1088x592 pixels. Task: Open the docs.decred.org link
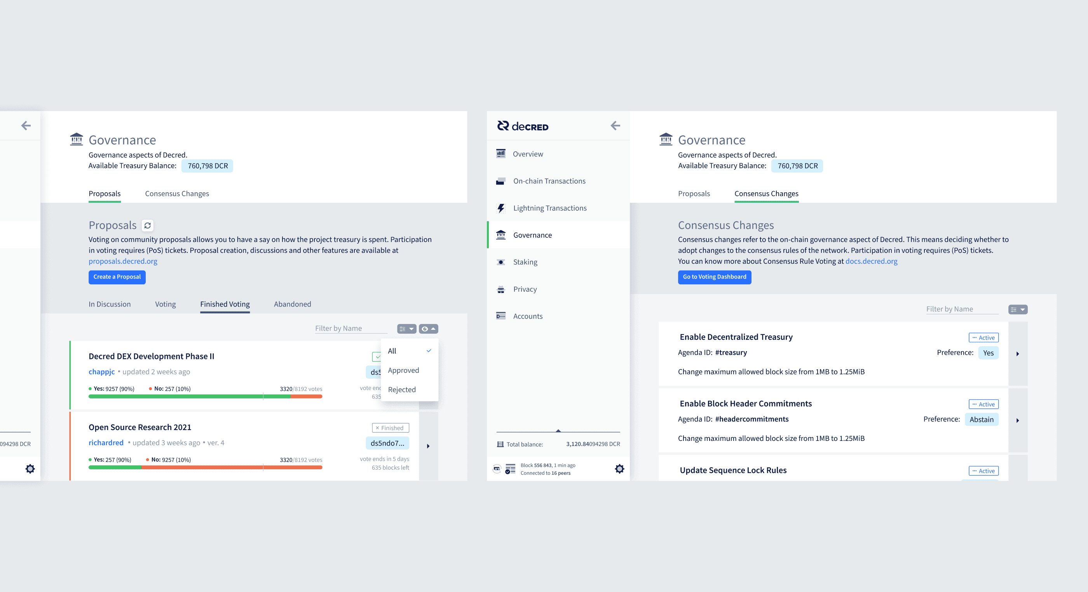click(871, 261)
